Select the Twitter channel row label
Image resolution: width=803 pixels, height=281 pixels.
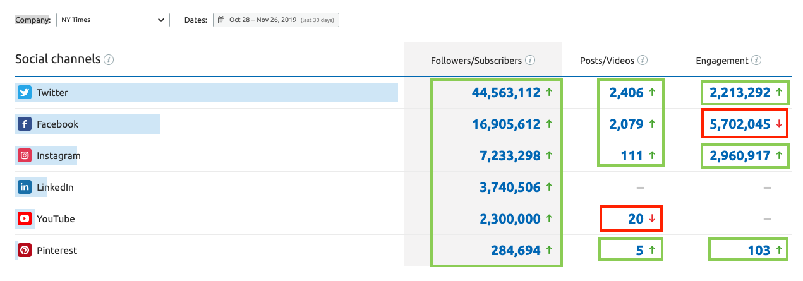tap(52, 93)
